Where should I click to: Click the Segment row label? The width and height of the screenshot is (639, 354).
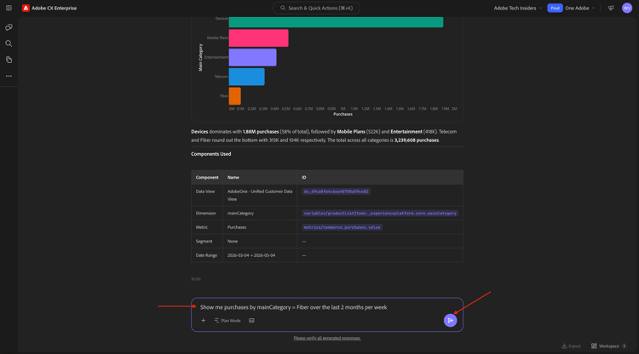204,242
